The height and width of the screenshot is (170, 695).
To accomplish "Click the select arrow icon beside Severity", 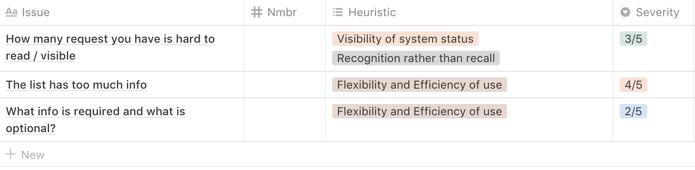I will (625, 12).
